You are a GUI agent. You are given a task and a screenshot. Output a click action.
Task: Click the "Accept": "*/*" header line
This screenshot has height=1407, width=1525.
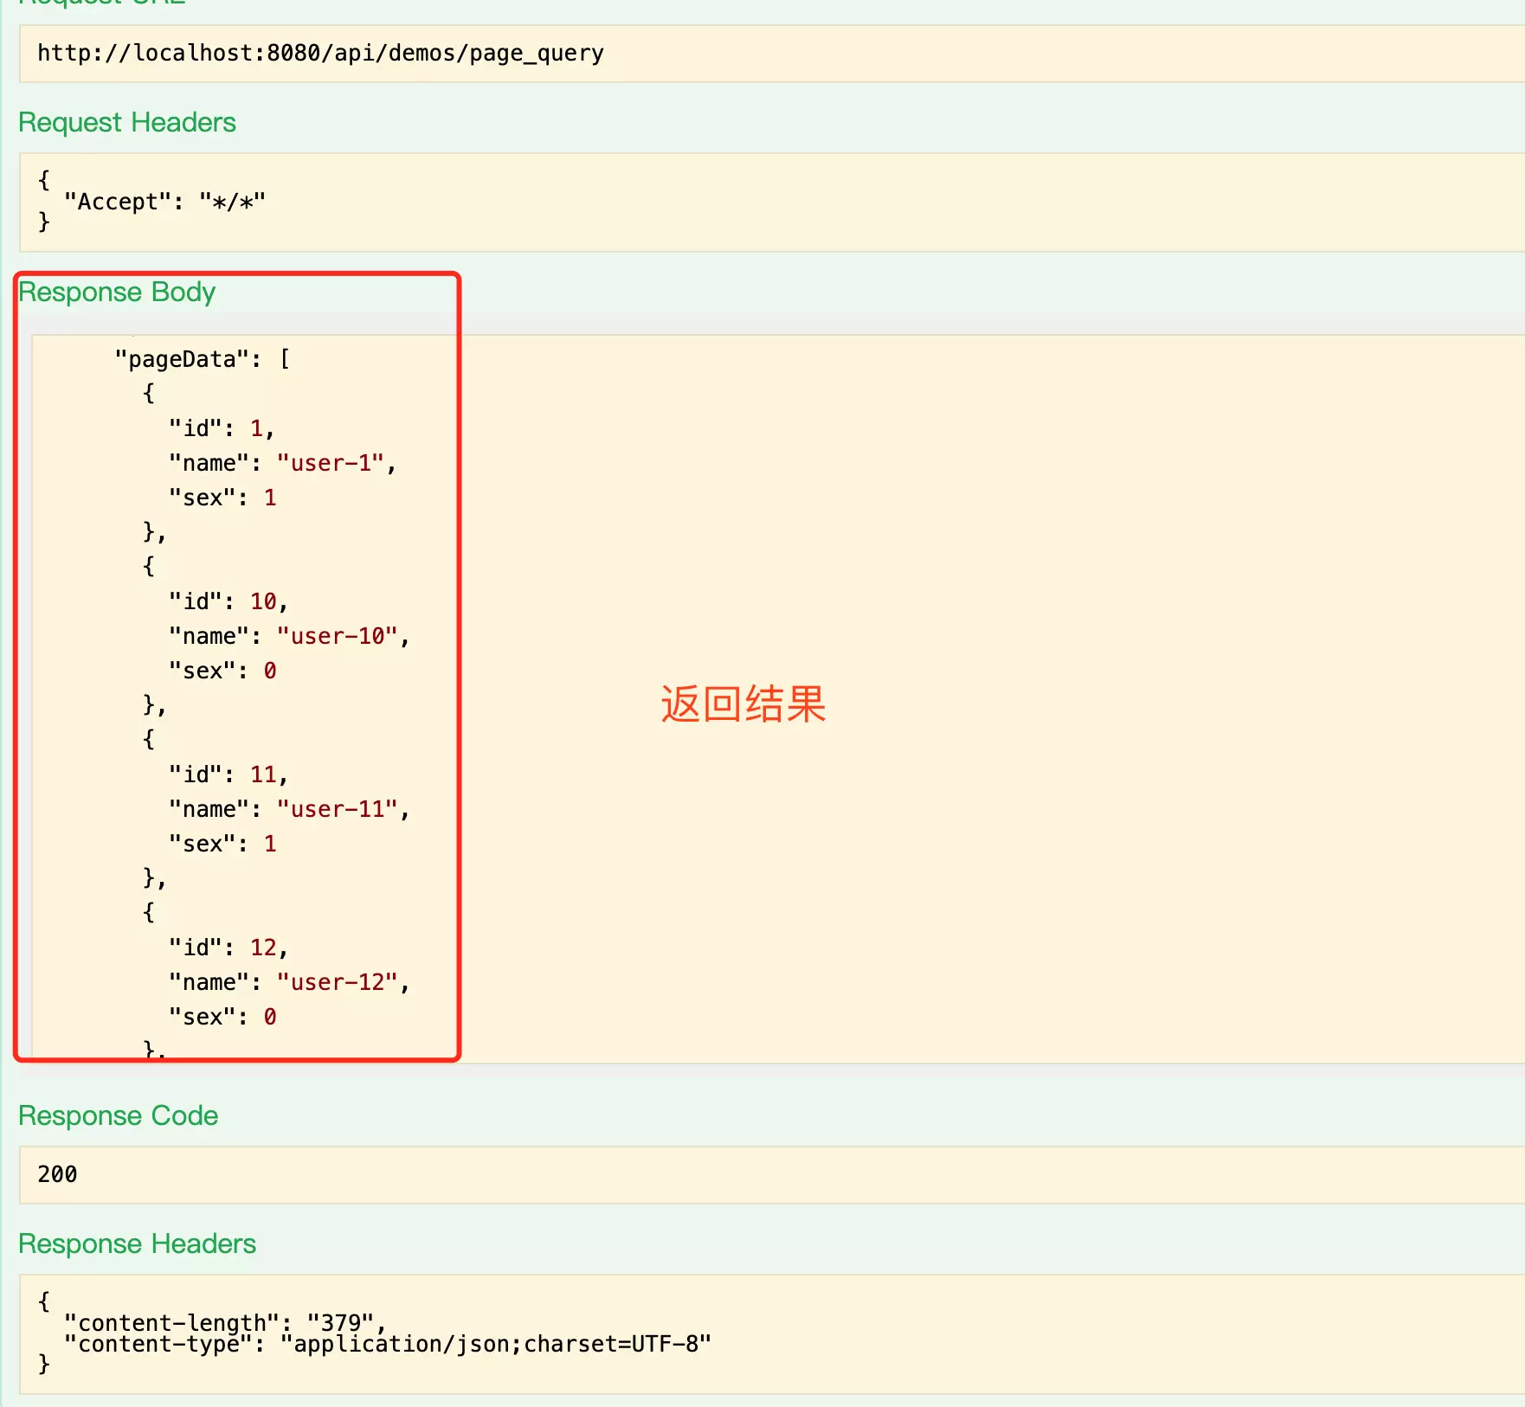click(164, 202)
